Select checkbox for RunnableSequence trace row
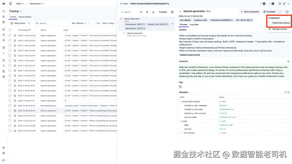Viewport: 292px width, 164px height. point(10,105)
